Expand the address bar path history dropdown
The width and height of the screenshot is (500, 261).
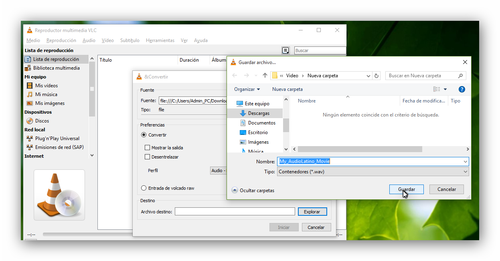pyautogui.click(x=368, y=76)
